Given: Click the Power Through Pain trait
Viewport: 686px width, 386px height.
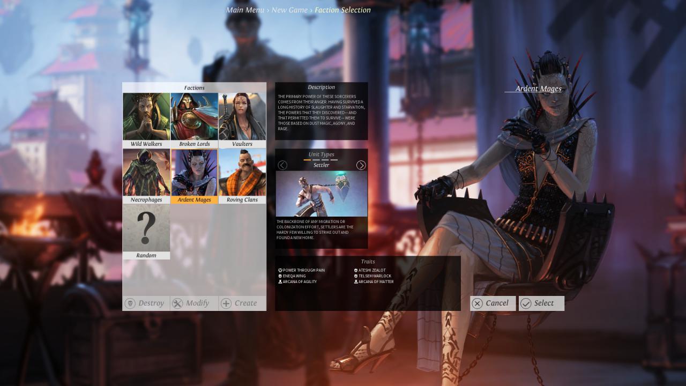Looking at the screenshot, I should pyautogui.click(x=303, y=270).
